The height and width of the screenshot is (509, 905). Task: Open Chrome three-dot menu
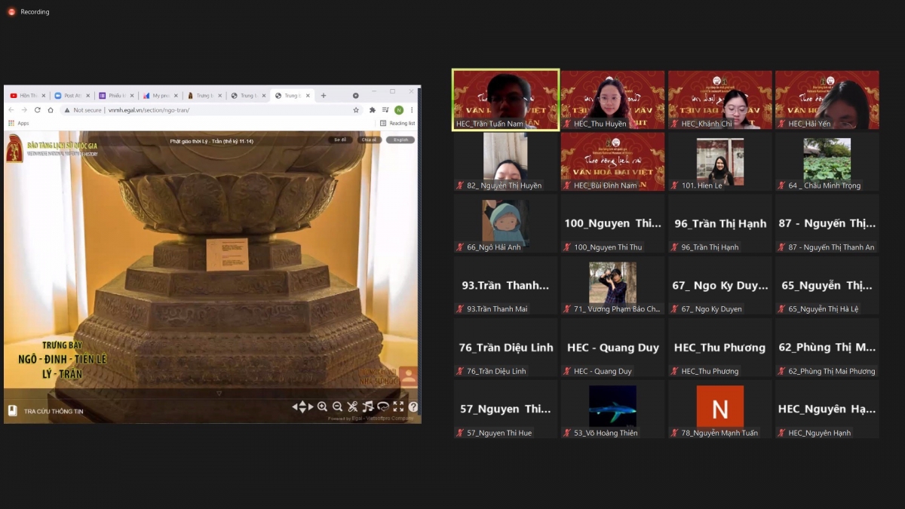point(412,110)
